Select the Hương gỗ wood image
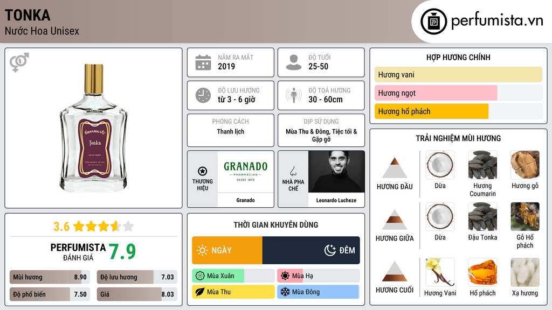This screenshot has width=552, height=310. 525,165
